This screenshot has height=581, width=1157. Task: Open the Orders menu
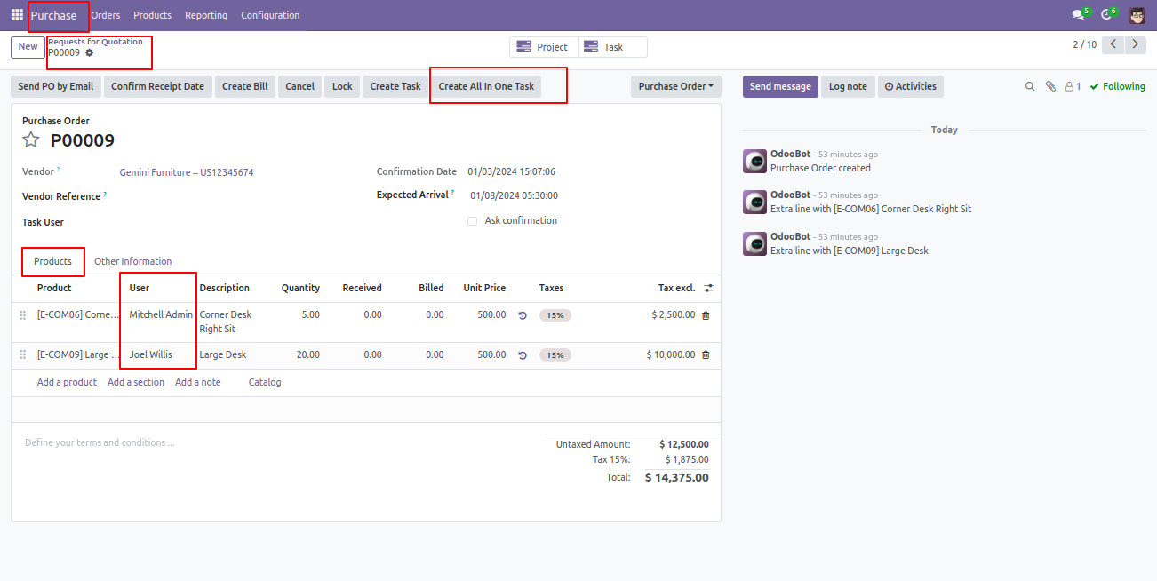point(106,15)
